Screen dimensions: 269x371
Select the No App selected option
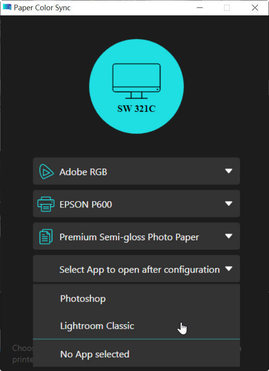[136, 354]
